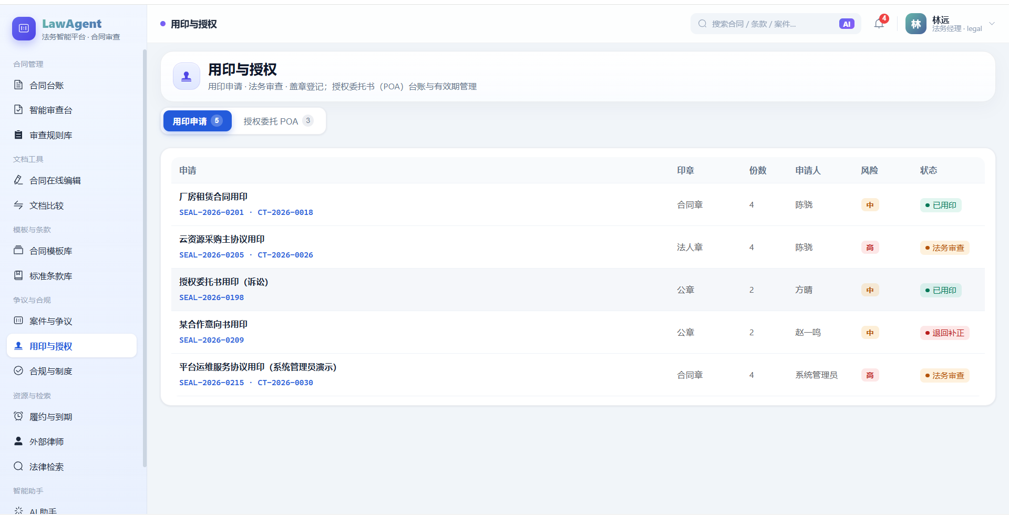Open link SEAL-2026-0201
Image resolution: width=1009 pixels, height=515 pixels.
click(x=211, y=212)
